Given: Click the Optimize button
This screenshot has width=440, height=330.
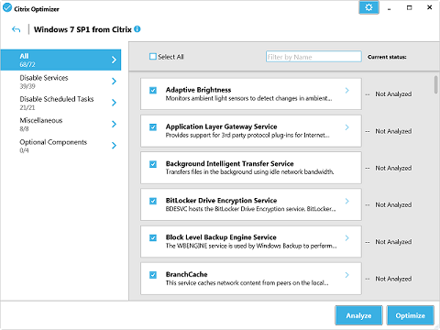Looking at the screenshot, I should point(411,315).
